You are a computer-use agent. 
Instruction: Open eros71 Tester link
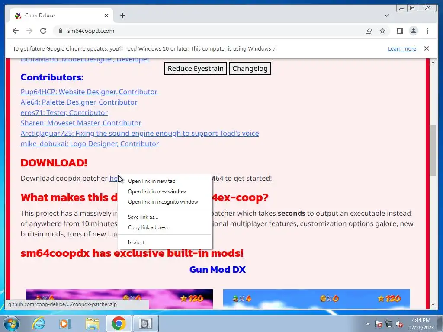pyautogui.click(x=64, y=112)
